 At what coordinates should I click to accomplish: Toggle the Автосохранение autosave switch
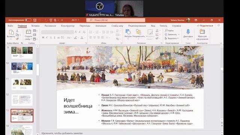click(28, 20)
